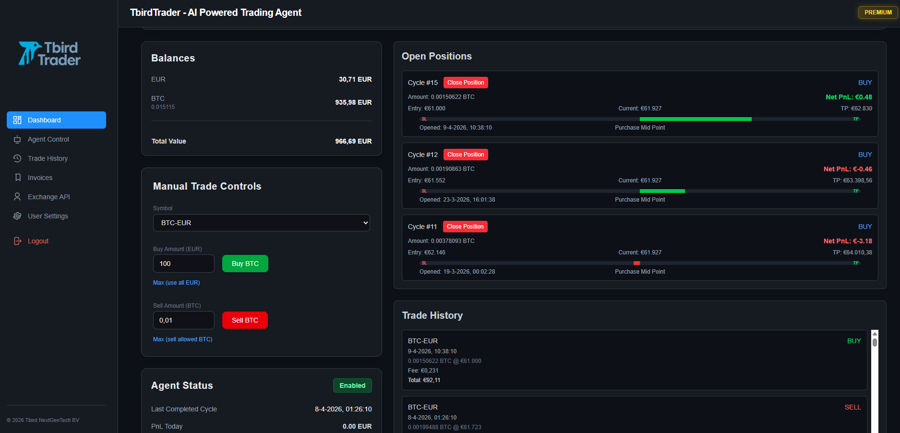
Task: Click the Tbird Trader logo
Action: (49, 53)
